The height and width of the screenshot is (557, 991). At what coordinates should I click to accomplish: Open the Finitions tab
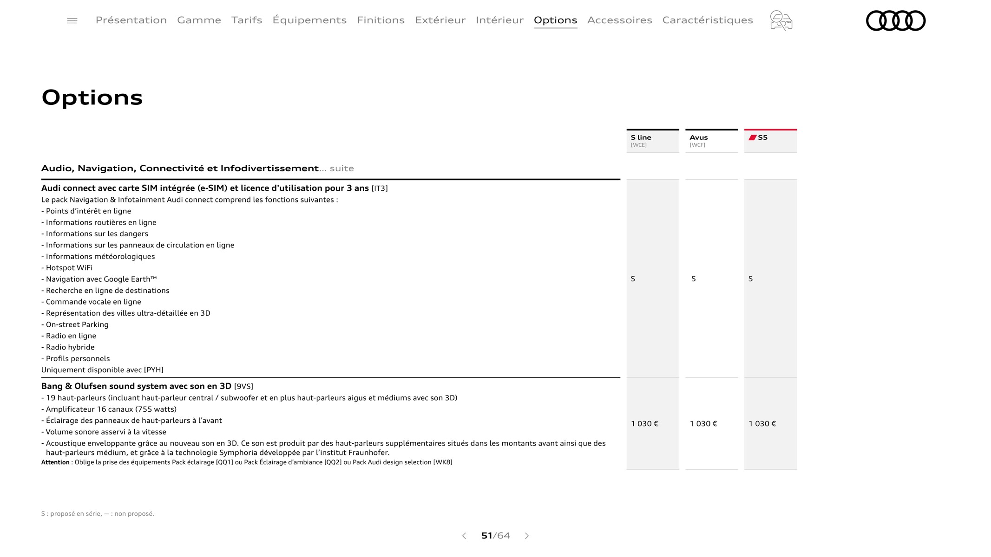381,20
